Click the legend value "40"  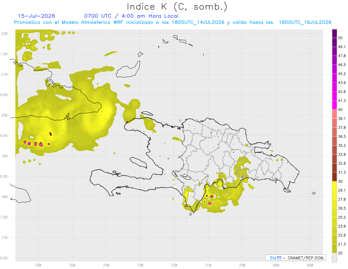coord(341,110)
